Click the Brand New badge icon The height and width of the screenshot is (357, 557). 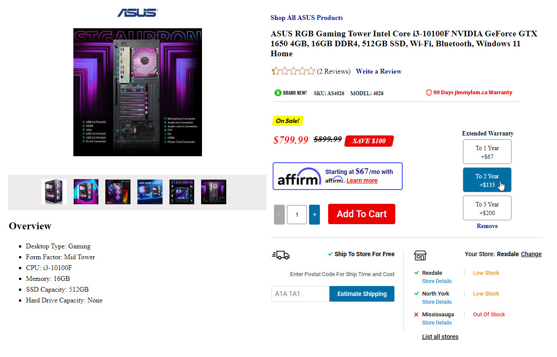point(278,93)
